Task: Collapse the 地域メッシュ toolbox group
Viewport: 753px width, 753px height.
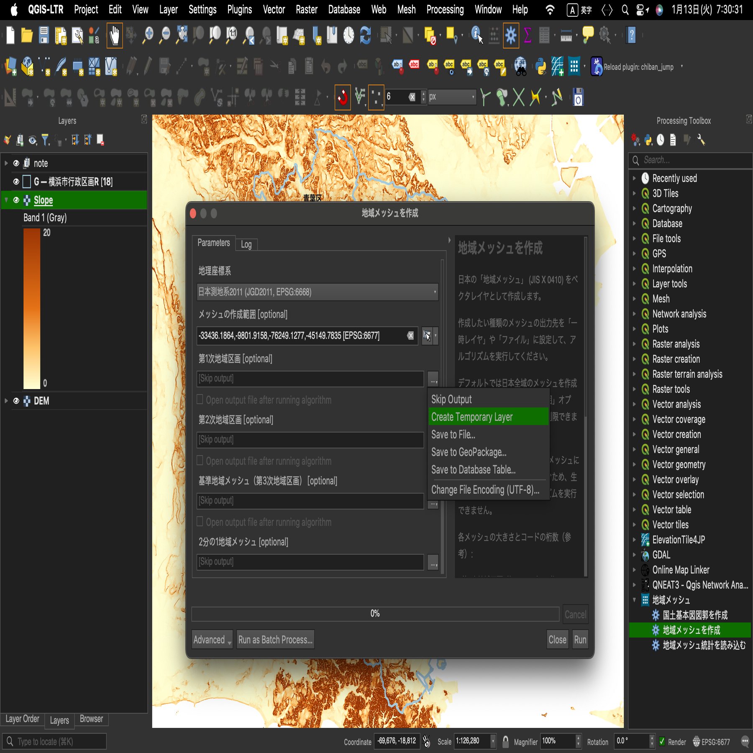Action: (x=634, y=600)
